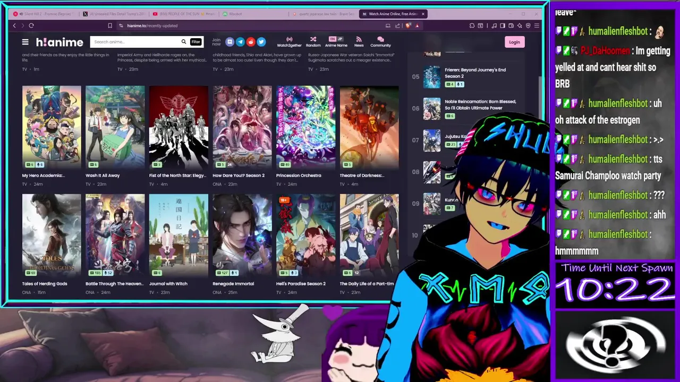Switch to the Silent Hill 2 Promise tab
680x382 pixels.
pos(44,14)
